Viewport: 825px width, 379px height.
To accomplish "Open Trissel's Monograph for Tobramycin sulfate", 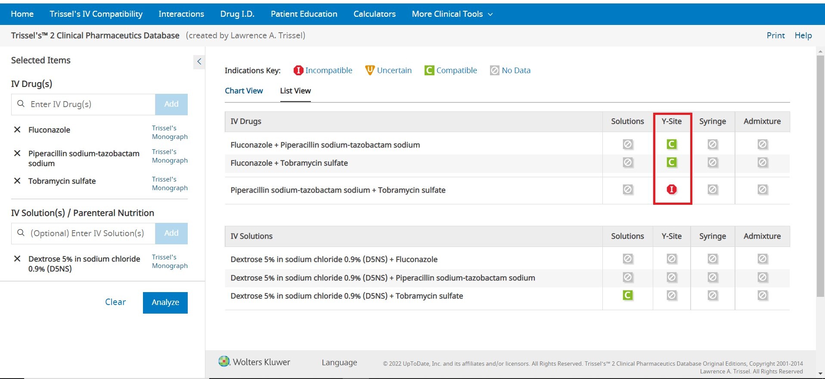I will [x=170, y=183].
